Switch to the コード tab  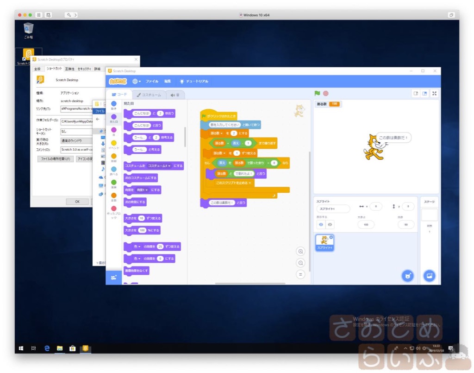119,95
